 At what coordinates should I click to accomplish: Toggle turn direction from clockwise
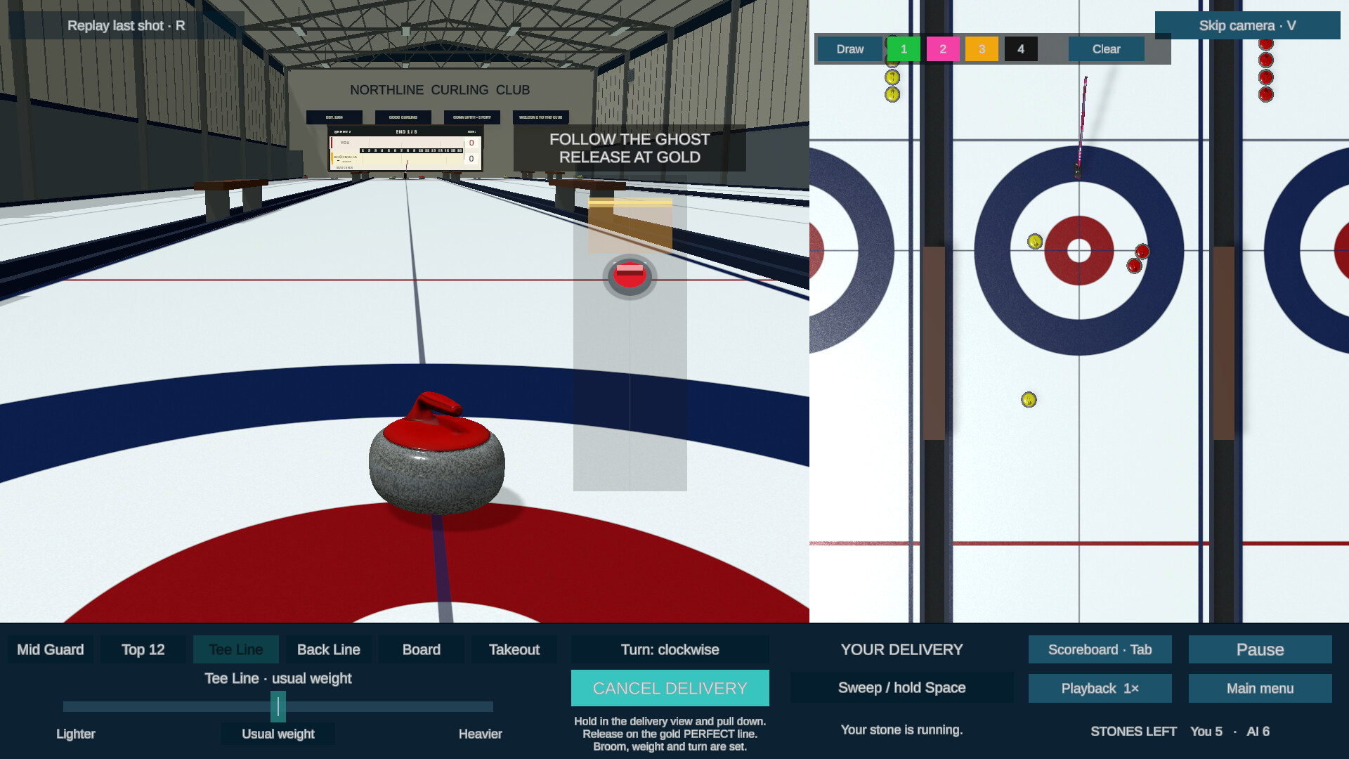pos(670,649)
